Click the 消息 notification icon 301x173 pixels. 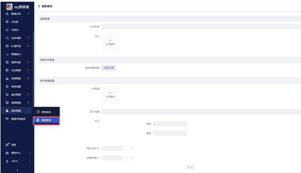[x=7, y=145]
